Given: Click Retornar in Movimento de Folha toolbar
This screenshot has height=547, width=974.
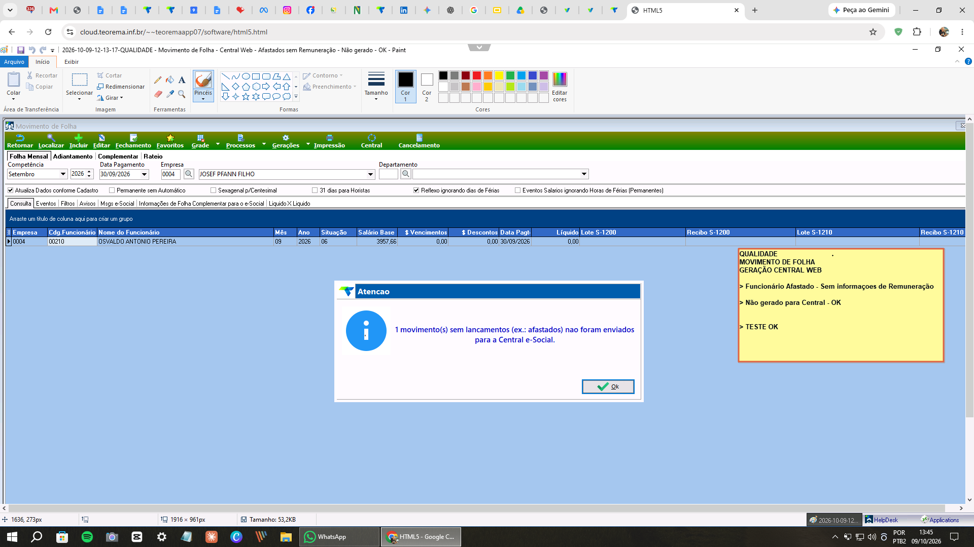Looking at the screenshot, I should (x=20, y=141).
